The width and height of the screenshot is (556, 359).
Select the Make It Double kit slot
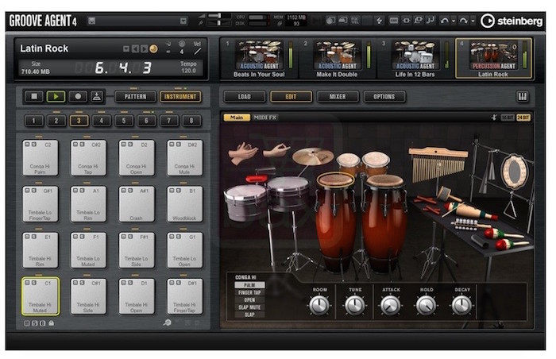click(338, 59)
